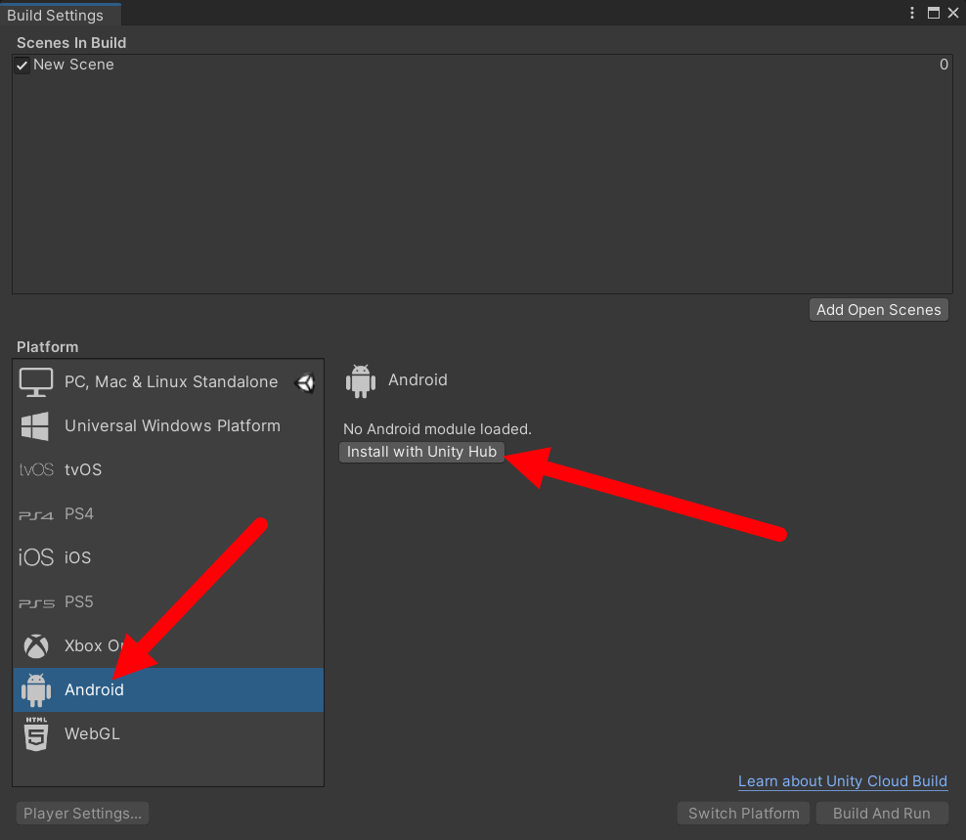
Task: Click the Xbox One logo icon
Action: pos(36,645)
